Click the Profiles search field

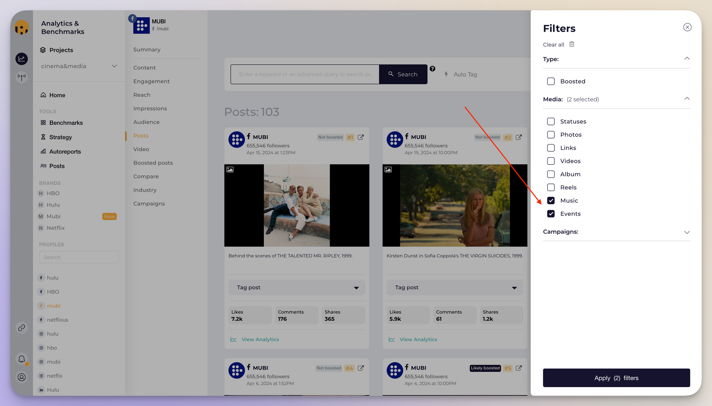click(x=79, y=257)
